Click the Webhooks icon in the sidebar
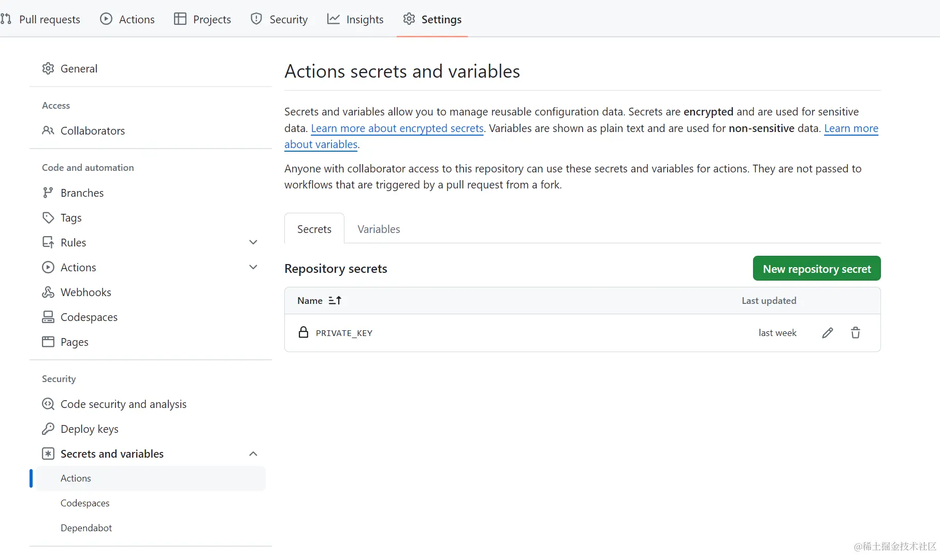The height and width of the screenshot is (555, 940). 48,293
